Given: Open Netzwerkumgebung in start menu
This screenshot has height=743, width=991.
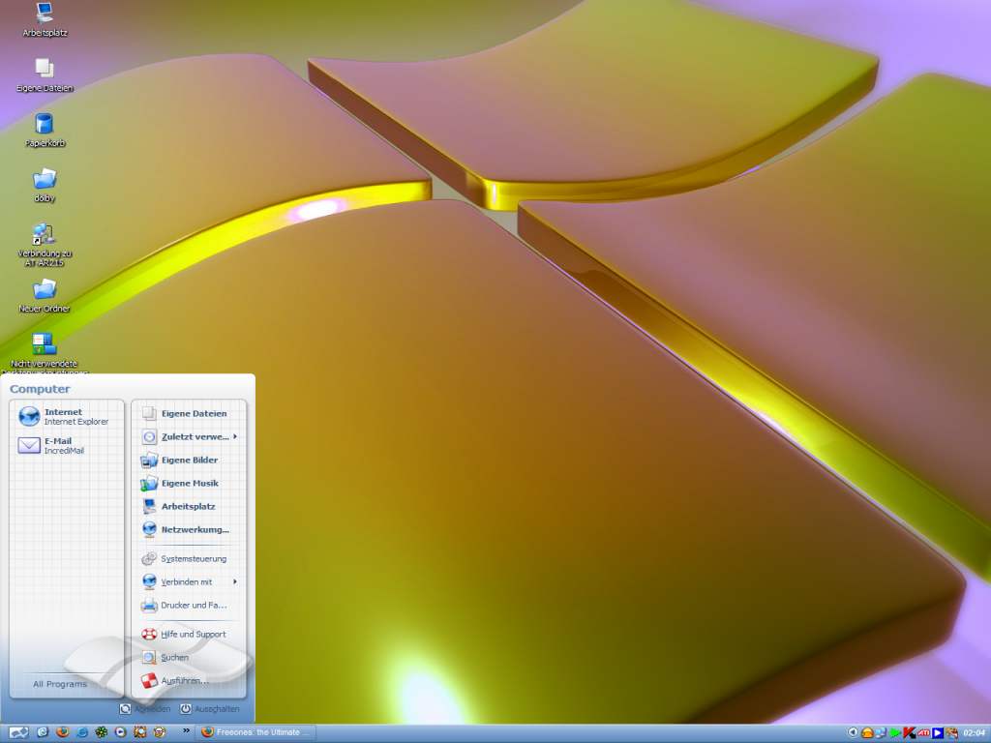Looking at the screenshot, I should coord(189,529).
